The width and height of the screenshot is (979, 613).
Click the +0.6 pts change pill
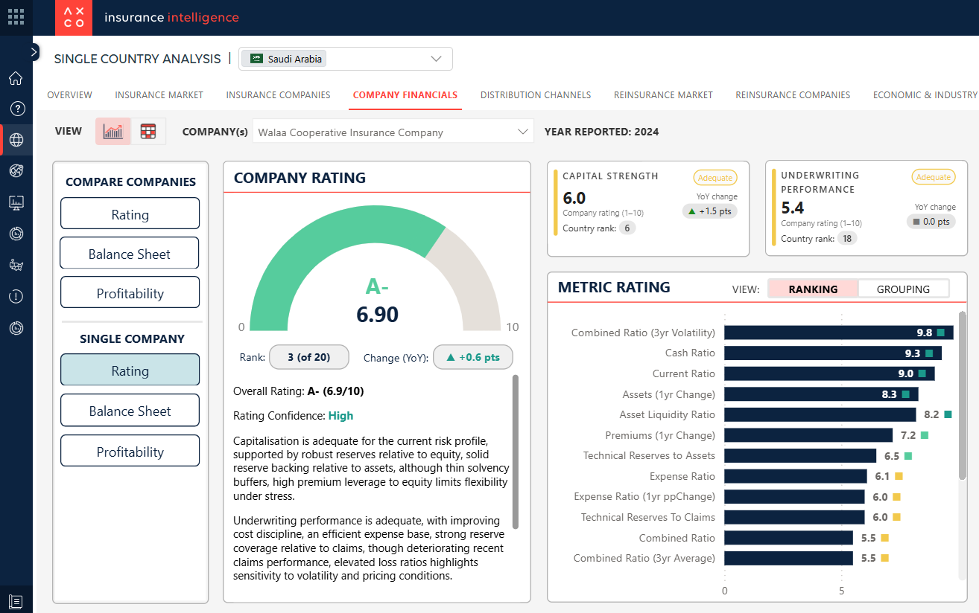pos(473,357)
